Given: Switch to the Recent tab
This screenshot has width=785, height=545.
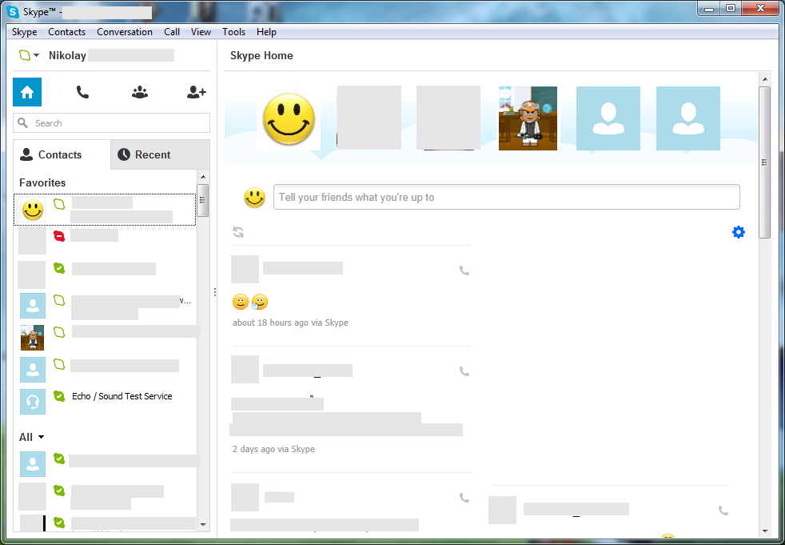Looking at the screenshot, I should coord(160,154).
